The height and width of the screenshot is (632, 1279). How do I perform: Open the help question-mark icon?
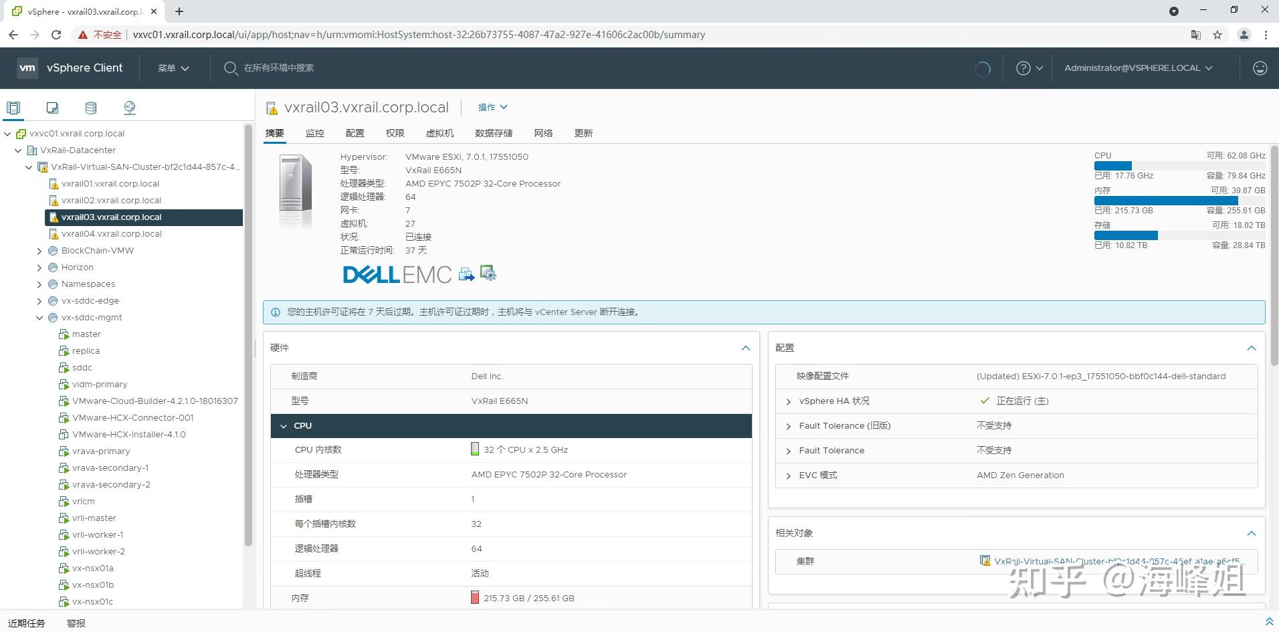pyautogui.click(x=1023, y=68)
